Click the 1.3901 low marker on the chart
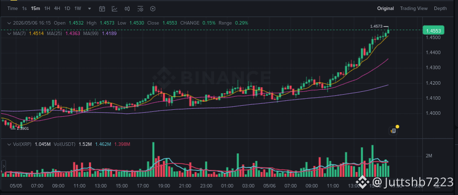The height and width of the screenshot is (195, 458). 23,128
